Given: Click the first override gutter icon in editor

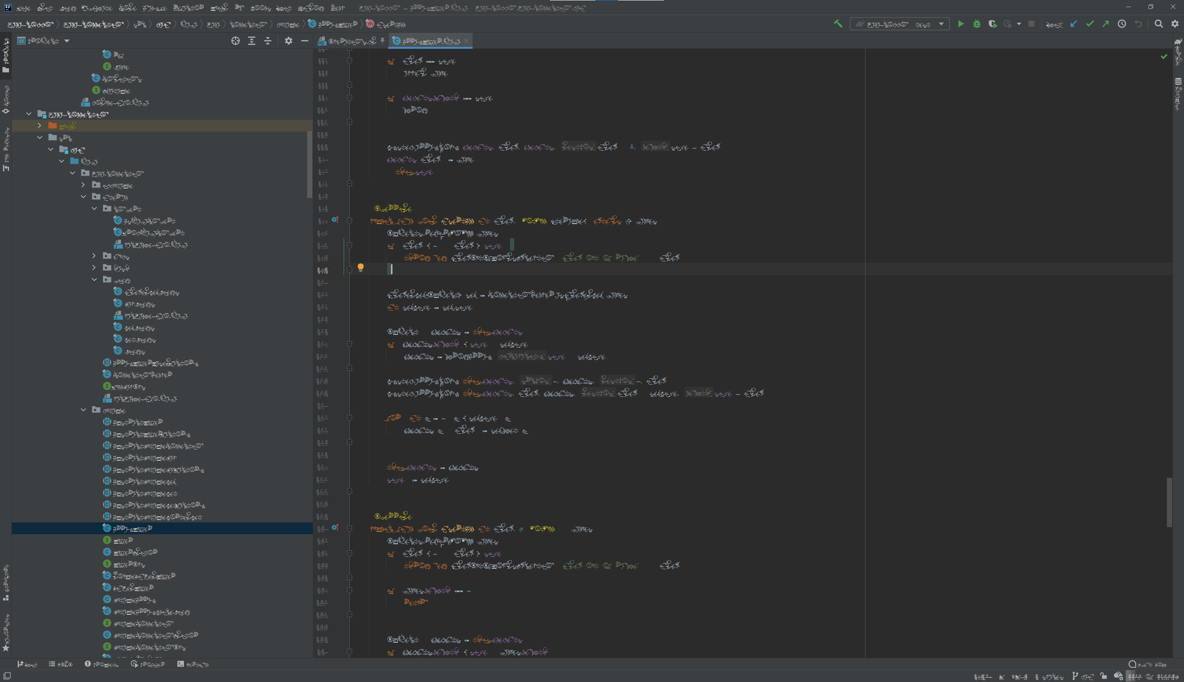Looking at the screenshot, I should point(335,220).
